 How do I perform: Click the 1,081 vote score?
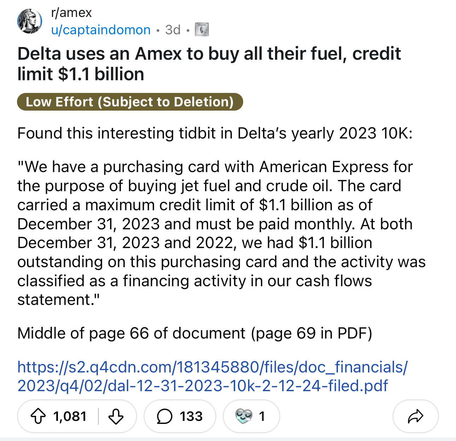click(x=70, y=416)
